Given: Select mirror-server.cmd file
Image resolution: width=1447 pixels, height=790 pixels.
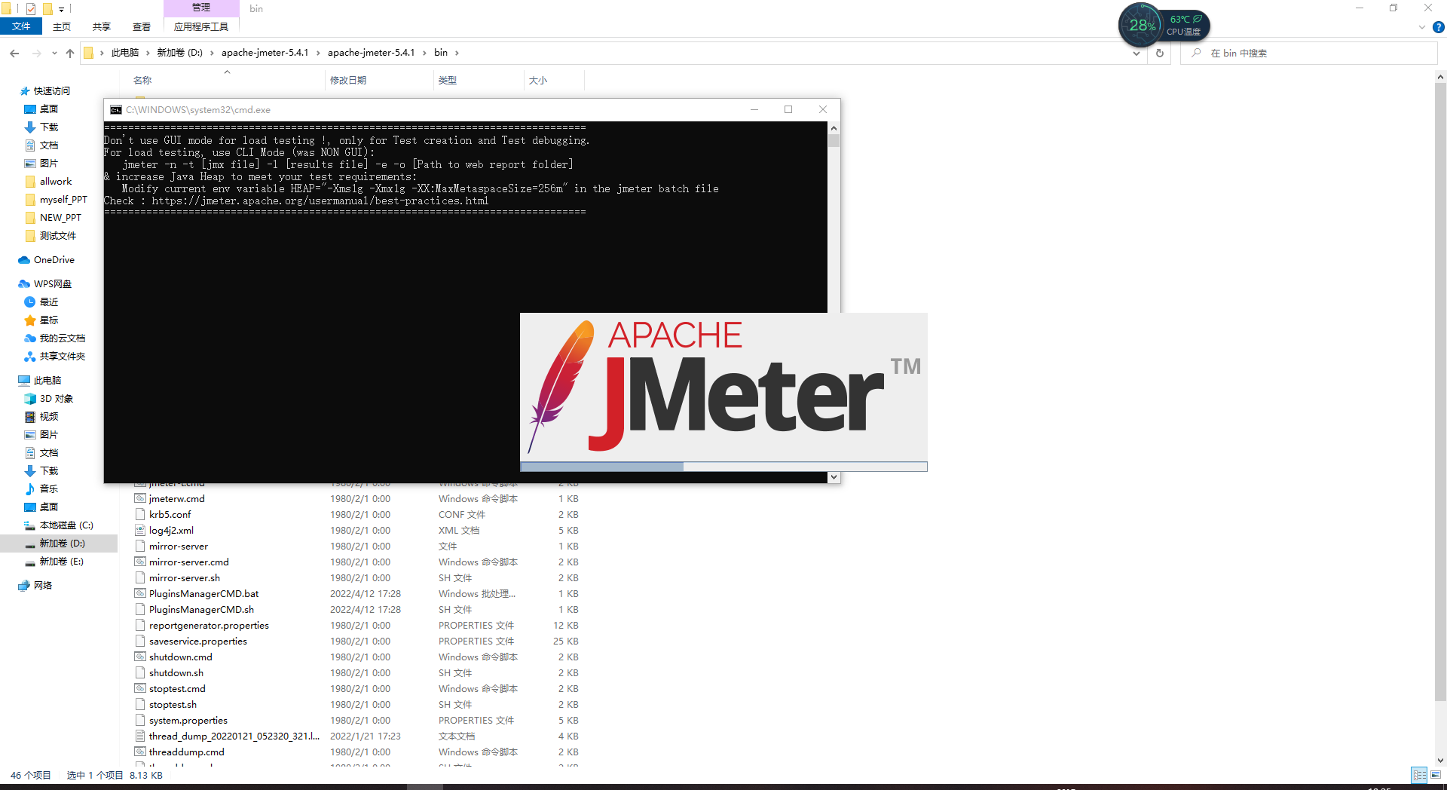Looking at the screenshot, I should coord(188,562).
